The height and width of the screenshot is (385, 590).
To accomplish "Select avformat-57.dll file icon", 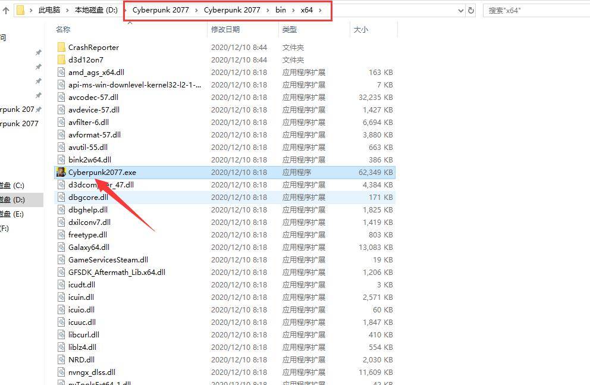I will (61, 134).
